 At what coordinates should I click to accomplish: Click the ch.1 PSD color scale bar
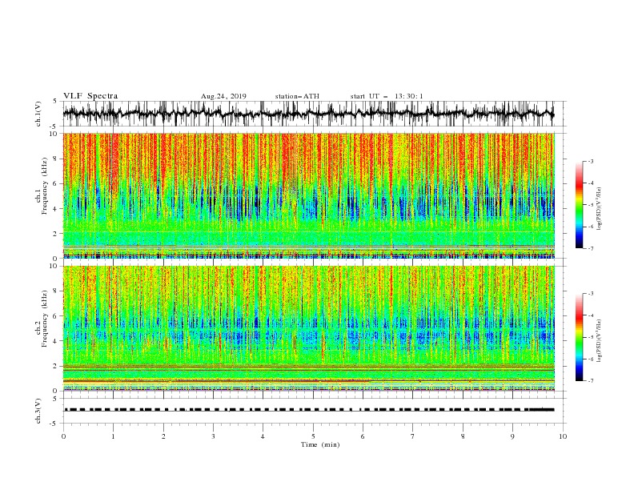click(x=579, y=205)
